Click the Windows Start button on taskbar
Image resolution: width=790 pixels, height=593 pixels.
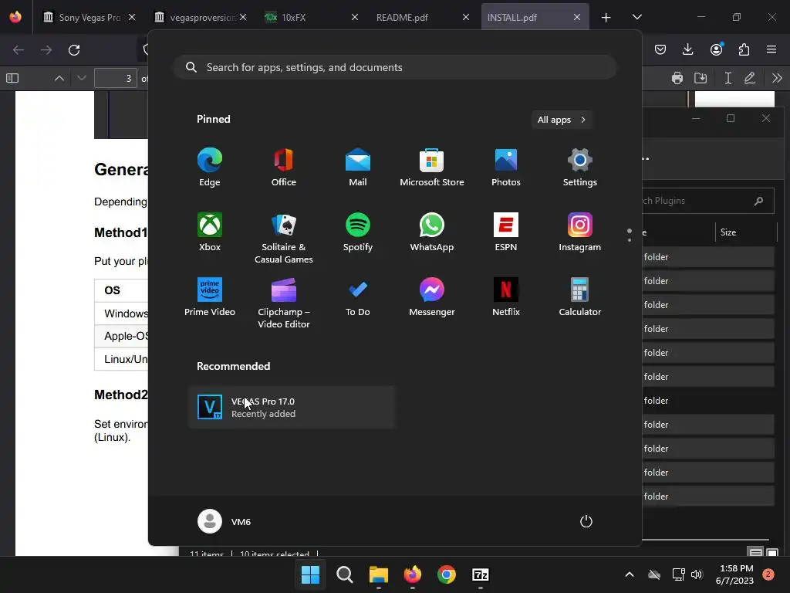(x=310, y=574)
